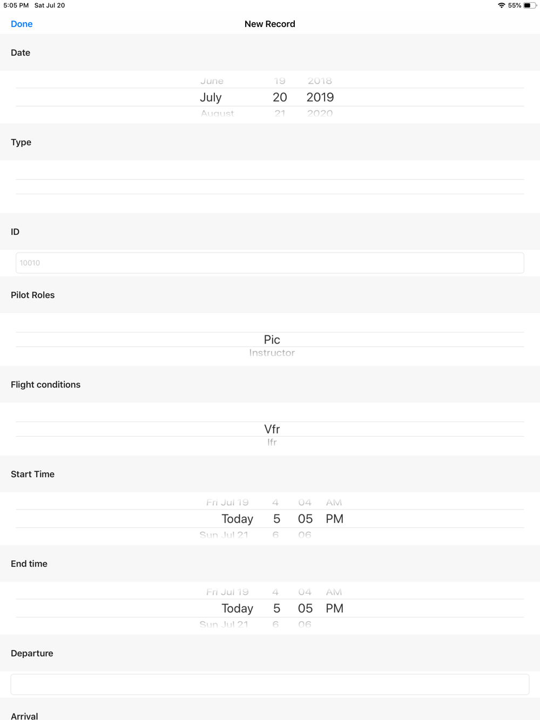Screen dimensions: 540x720
Task: Pick day 19 in Date picker
Action: [x=280, y=81]
